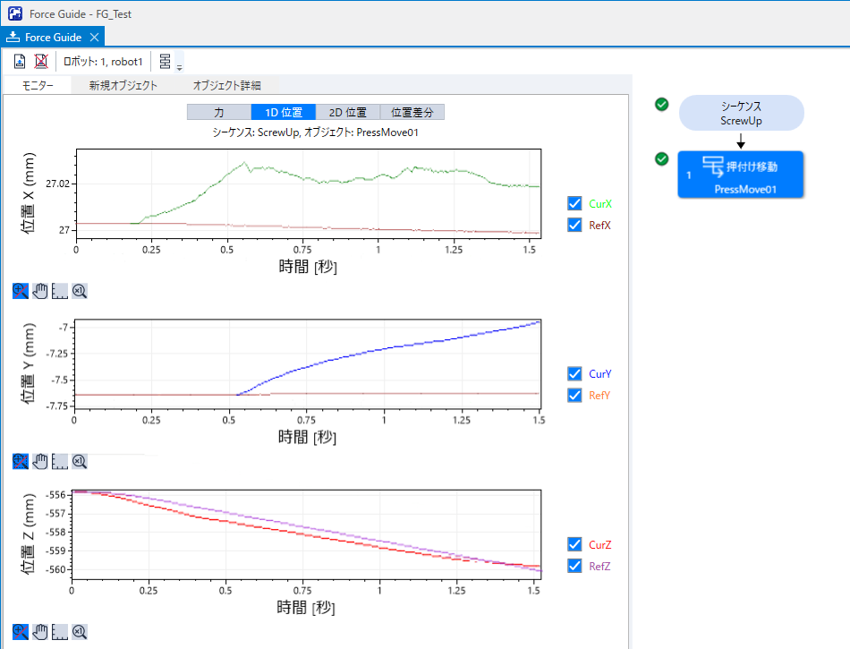This screenshot has height=649, width=850.
Task: Disable the CurZ series checkbox
Action: (x=574, y=544)
